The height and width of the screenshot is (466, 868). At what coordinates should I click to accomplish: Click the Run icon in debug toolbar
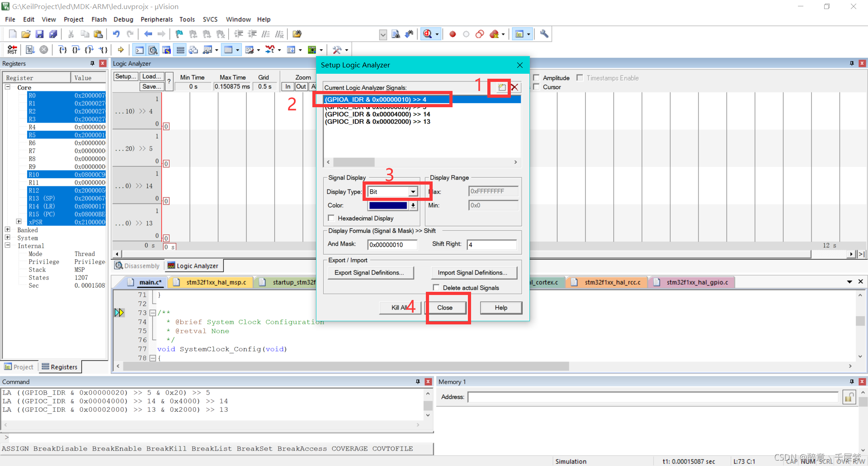30,50
